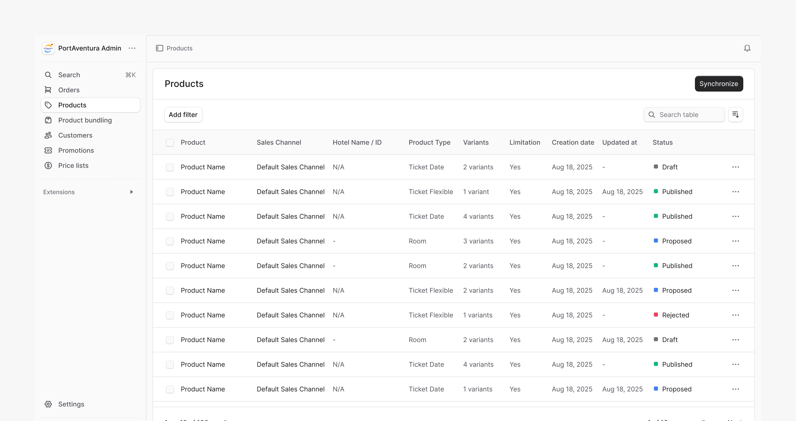
Task: Open the table sort order icon
Action: [x=735, y=115]
